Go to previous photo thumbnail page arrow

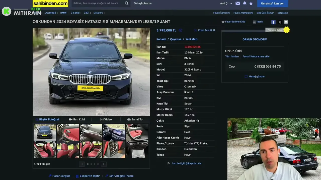[x=82, y=164]
